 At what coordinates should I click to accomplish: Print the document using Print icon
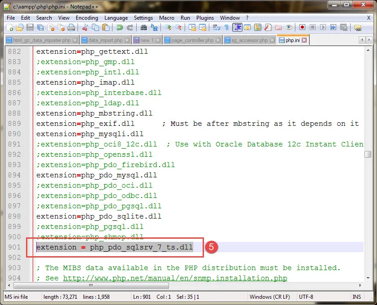click(71, 28)
